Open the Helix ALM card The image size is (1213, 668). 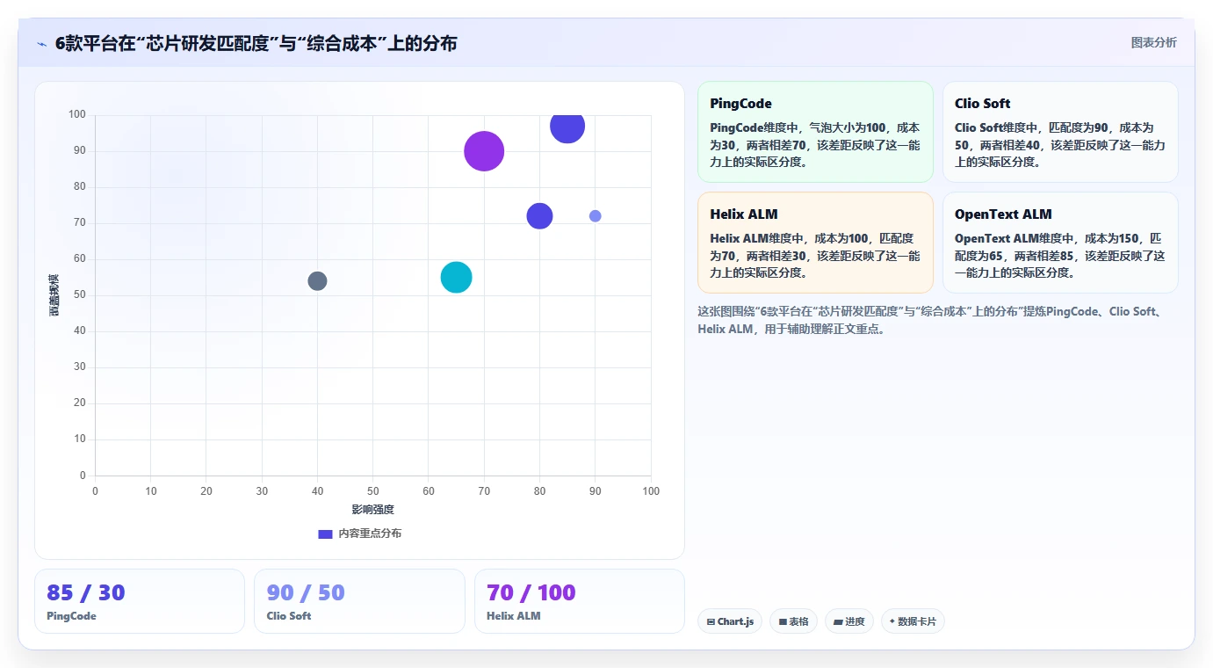click(815, 243)
